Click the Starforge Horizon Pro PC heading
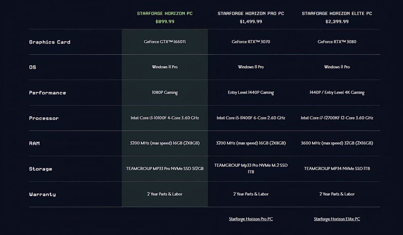Viewport: 403px width, 235px height. [251, 13]
